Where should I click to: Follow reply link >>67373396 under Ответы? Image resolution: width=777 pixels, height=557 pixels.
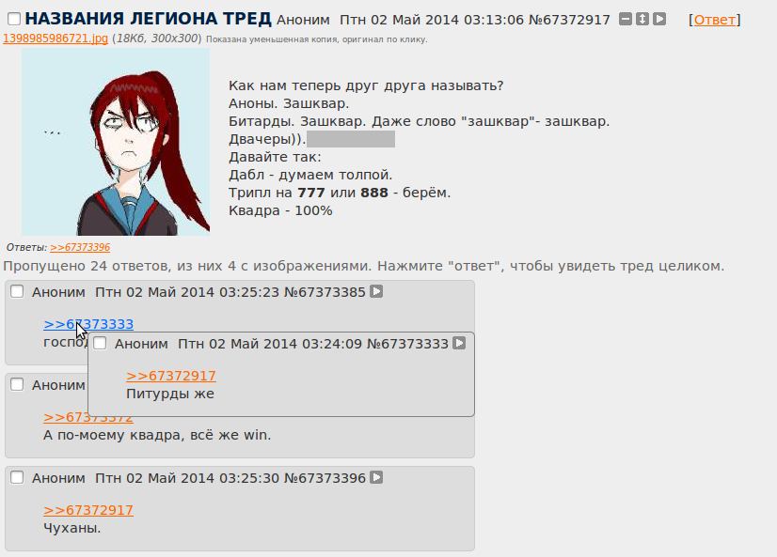point(80,247)
